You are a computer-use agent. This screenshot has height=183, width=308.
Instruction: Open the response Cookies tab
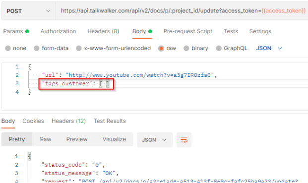(x=33, y=121)
